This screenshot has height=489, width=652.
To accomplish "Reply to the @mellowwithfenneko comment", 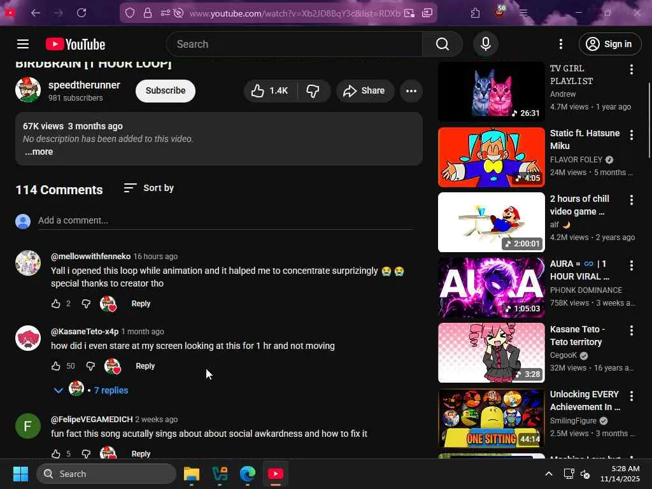I will [141, 304].
